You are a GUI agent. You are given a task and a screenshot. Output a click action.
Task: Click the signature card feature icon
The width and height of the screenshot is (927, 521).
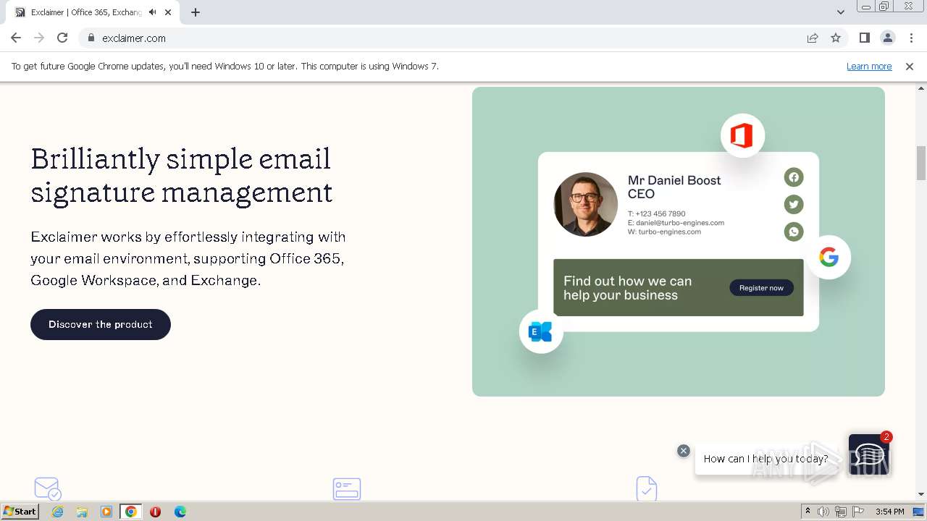click(347, 488)
